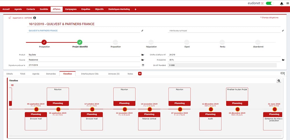
Task: Select the Signé pipeline step
Action: point(187,42)
